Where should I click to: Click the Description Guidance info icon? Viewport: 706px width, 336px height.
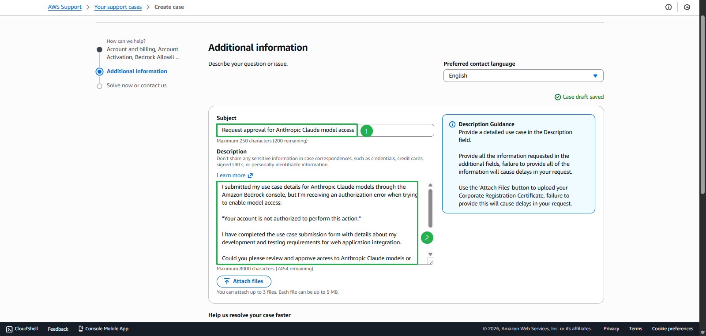point(452,124)
